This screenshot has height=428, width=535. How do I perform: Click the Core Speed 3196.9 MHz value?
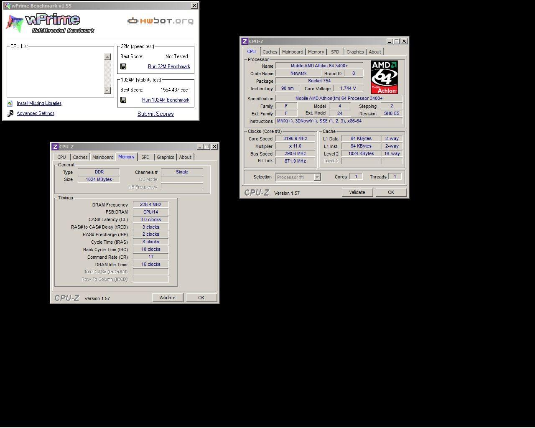click(295, 138)
